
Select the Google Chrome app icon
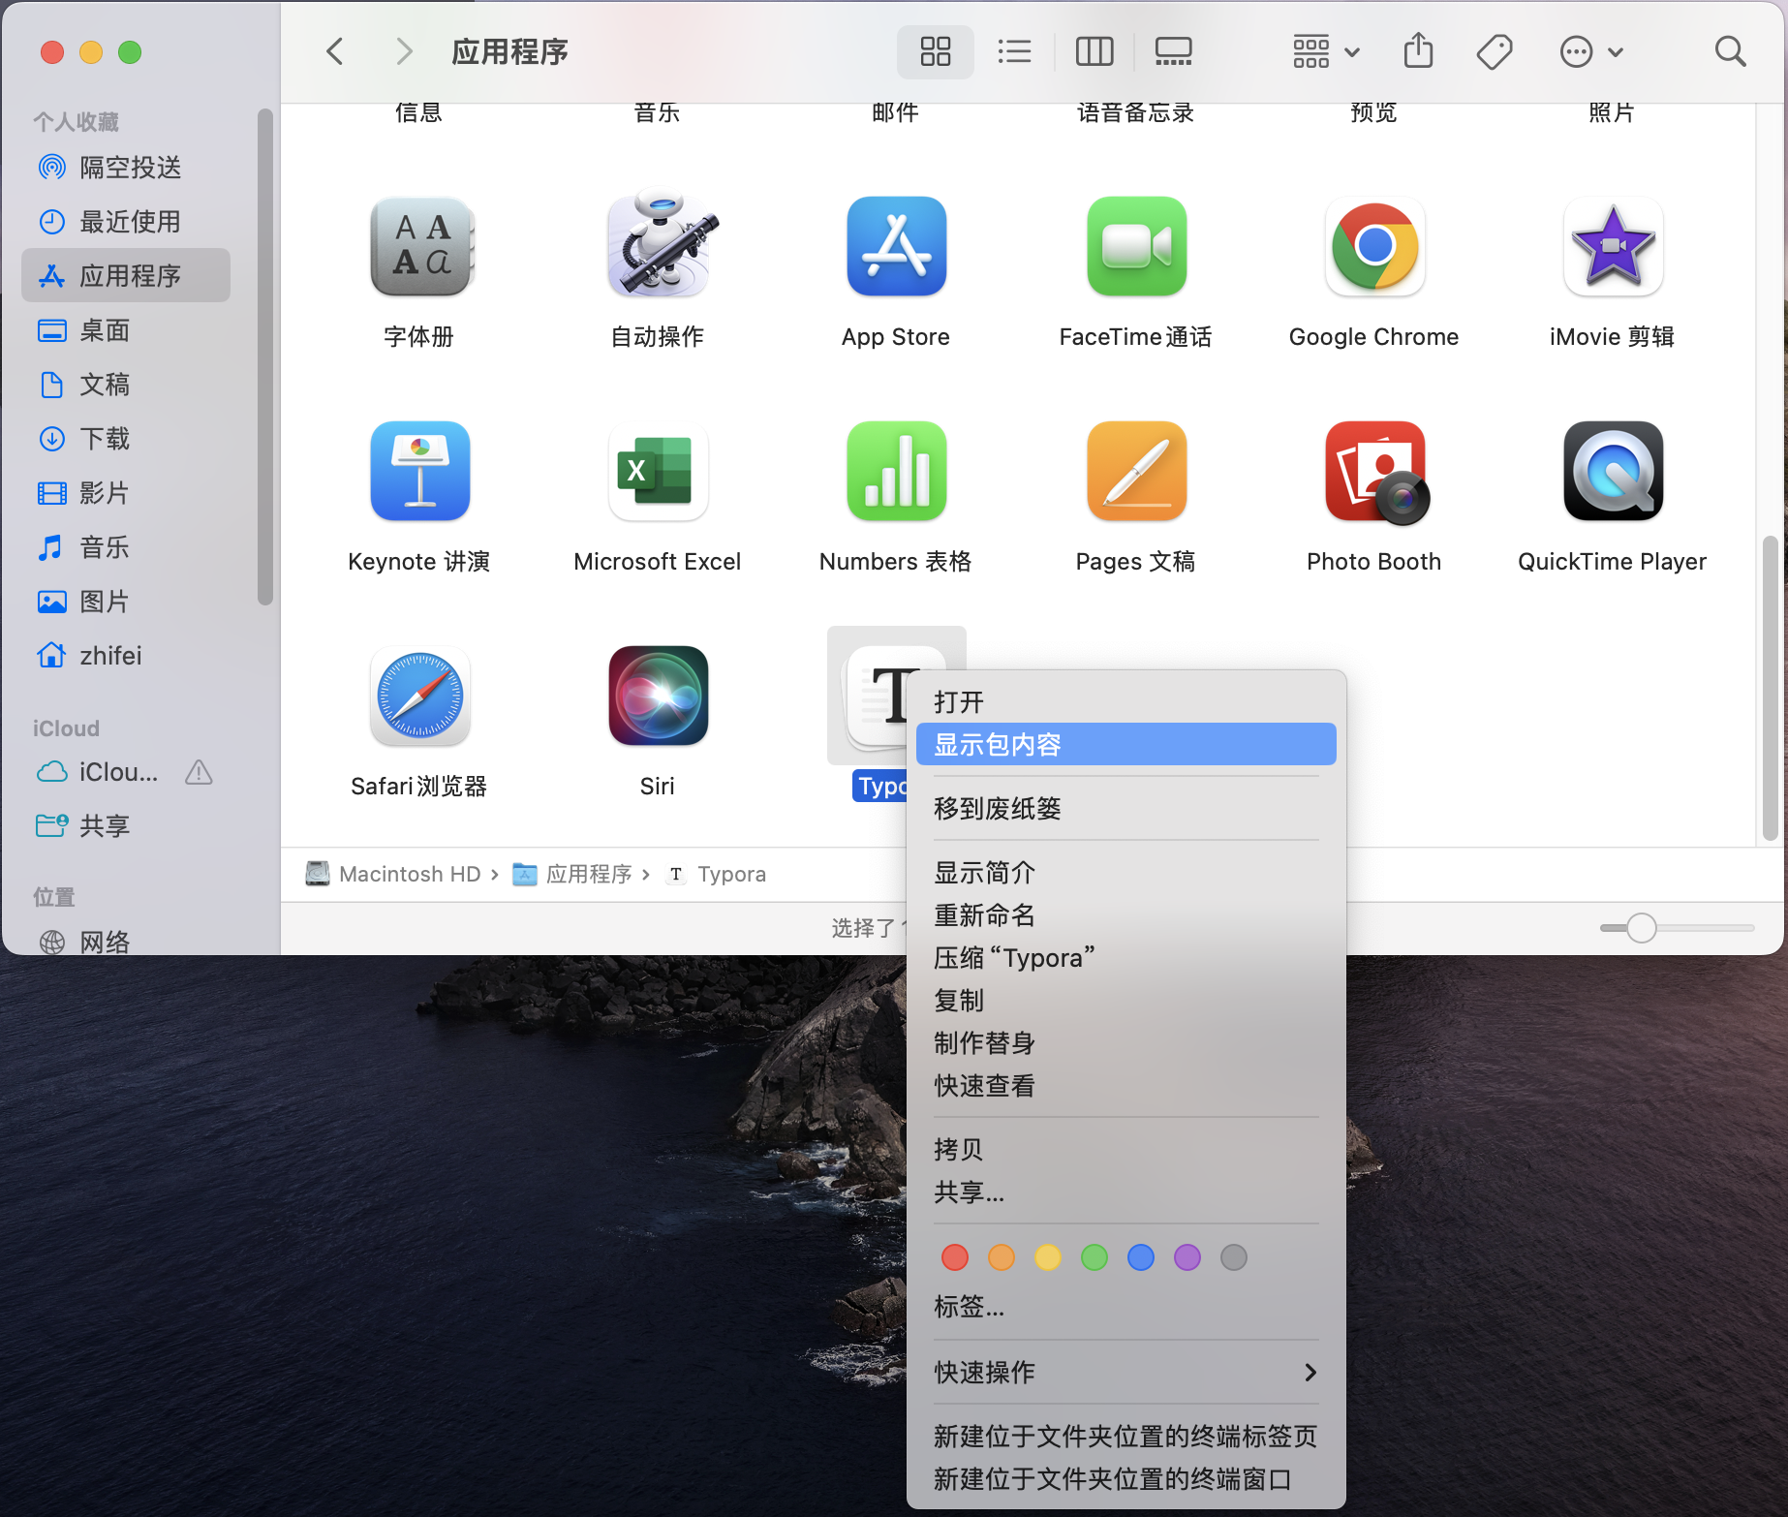pyautogui.click(x=1374, y=246)
